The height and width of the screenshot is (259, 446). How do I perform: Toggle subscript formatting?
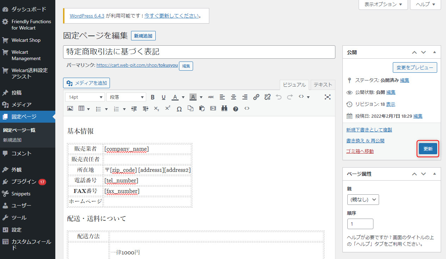coord(156,109)
